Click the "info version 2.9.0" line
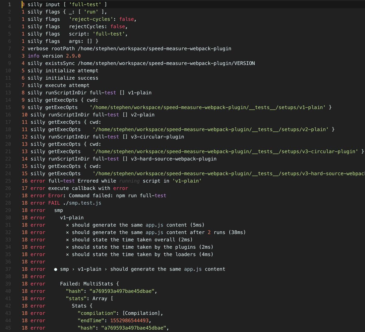365x332 pixels. pos(51,56)
